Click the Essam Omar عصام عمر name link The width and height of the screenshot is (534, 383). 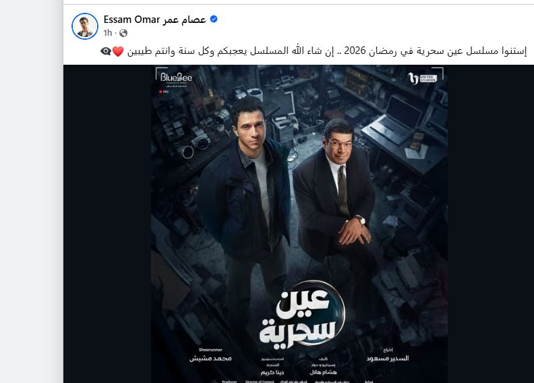154,20
